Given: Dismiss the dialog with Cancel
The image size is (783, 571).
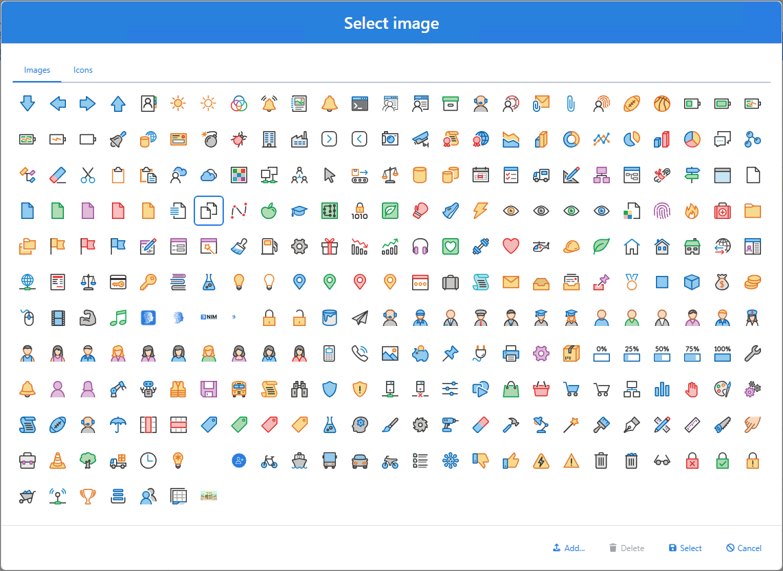Looking at the screenshot, I should coord(743,548).
